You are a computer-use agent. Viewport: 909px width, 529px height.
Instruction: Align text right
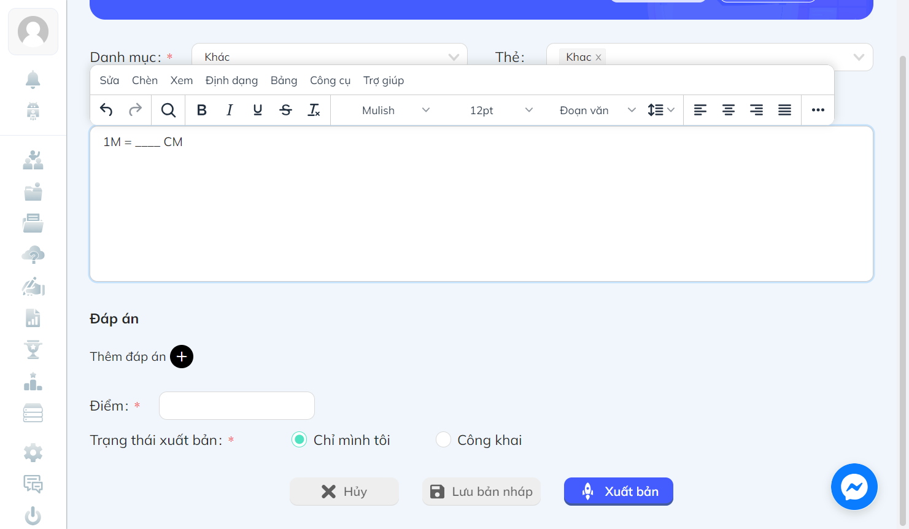[x=757, y=110]
